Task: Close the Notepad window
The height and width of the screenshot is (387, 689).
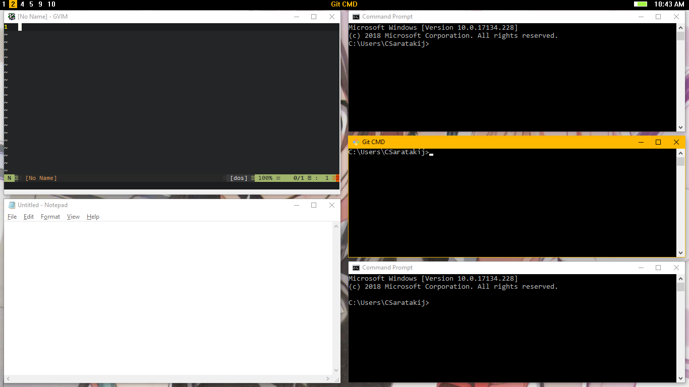Action: click(332, 205)
